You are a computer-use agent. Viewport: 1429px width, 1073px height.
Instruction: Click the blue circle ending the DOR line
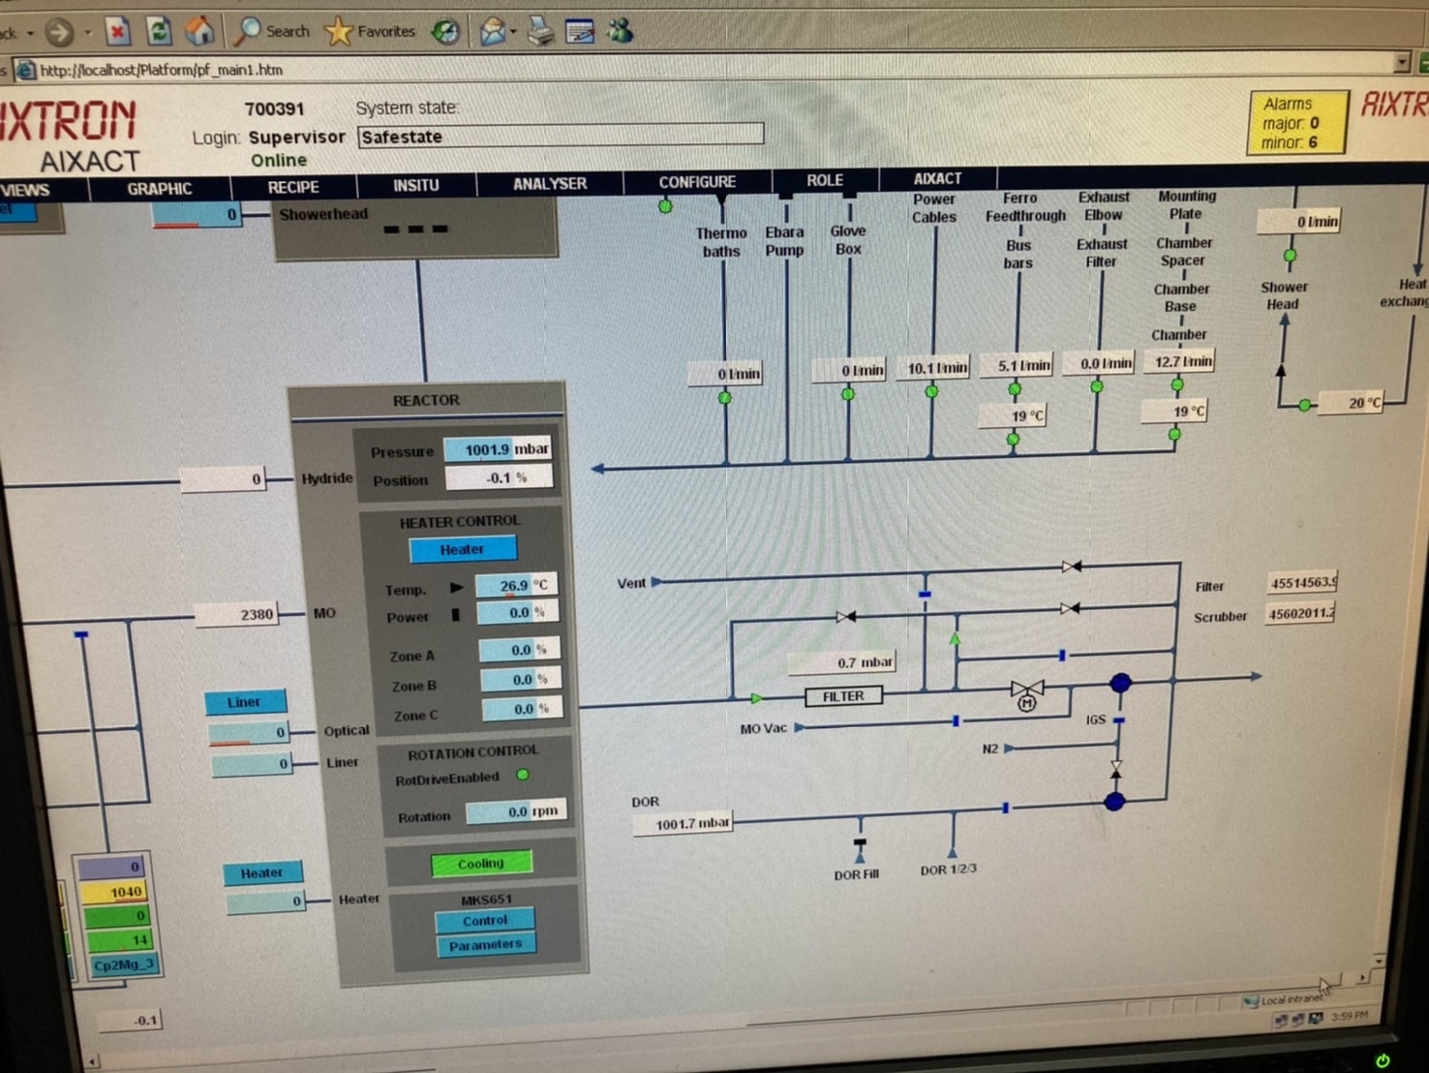1114,802
